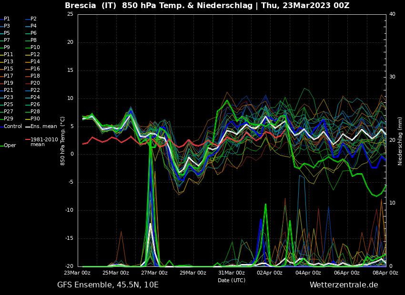Select the P16 legend label
This screenshot has width=405, height=295.
click(x=35, y=69)
